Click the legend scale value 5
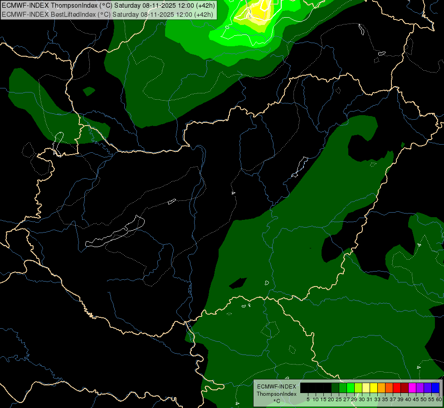This screenshot has width=444, height=408. click(308, 399)
